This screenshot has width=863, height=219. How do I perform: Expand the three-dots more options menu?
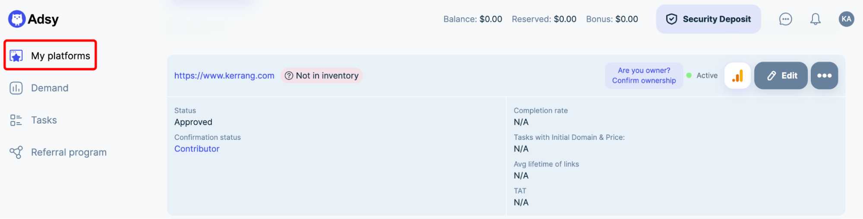click(824, 76)
